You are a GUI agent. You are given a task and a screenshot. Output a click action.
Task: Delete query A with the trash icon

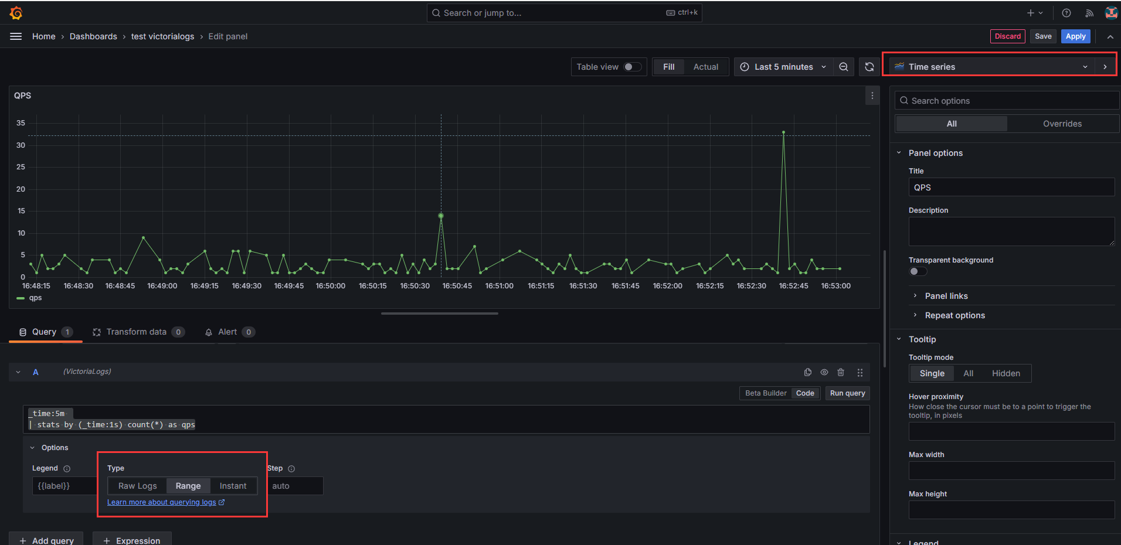(x=841, y=372)
